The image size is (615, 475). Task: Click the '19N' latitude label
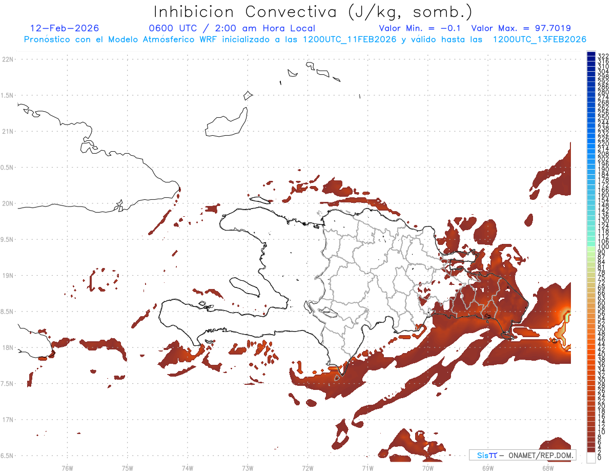tap(8, 276)
